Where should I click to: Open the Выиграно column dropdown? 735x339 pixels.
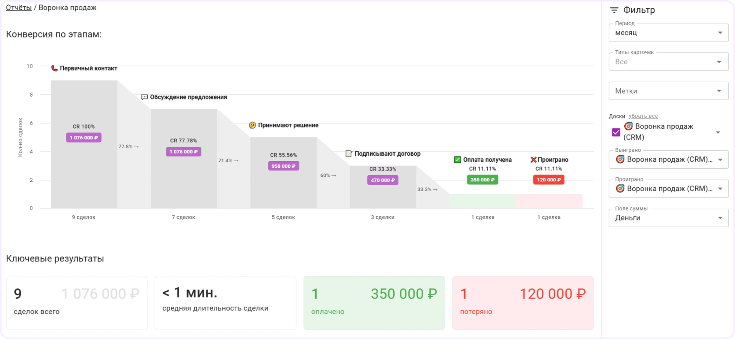click(x=668, y=159)
